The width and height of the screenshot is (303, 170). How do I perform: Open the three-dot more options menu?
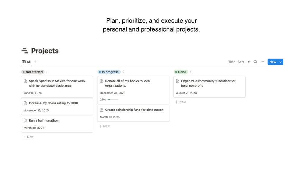pyautogui.click(x=262, y=62)
